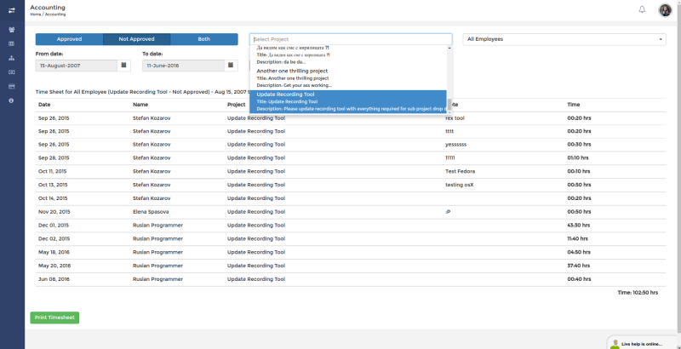Click the Time column header
Viewport: 681px width, 349px height.
[x=573, y=105]
